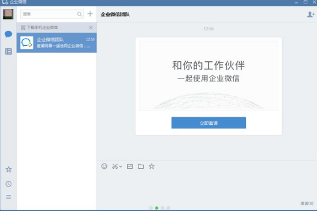The width and height of the screenshot is (317, 214).
Task: Open the contacts list sidebar icon
Action: [x=8, y=52]
